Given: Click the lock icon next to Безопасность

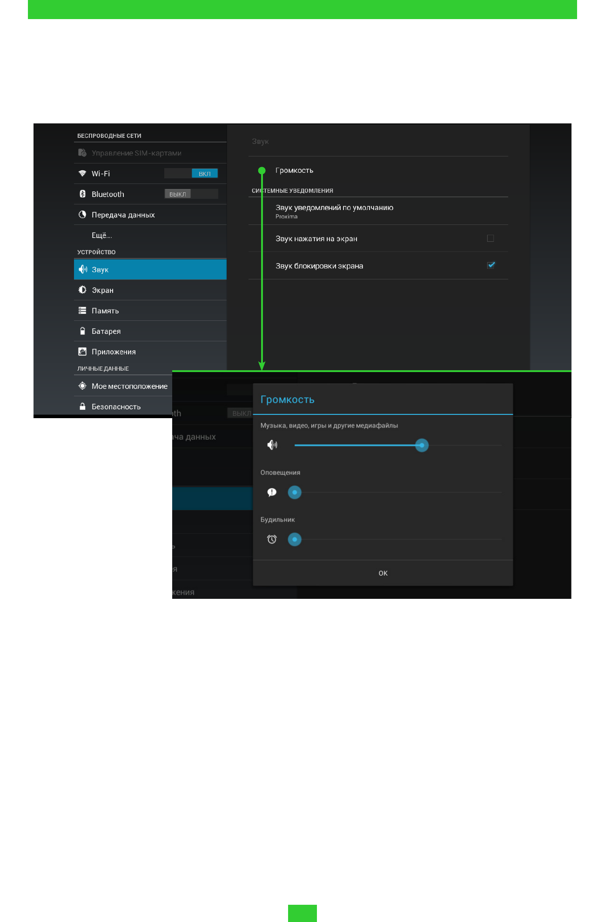Looking at the screenshot, I should [x=82, y=406].
